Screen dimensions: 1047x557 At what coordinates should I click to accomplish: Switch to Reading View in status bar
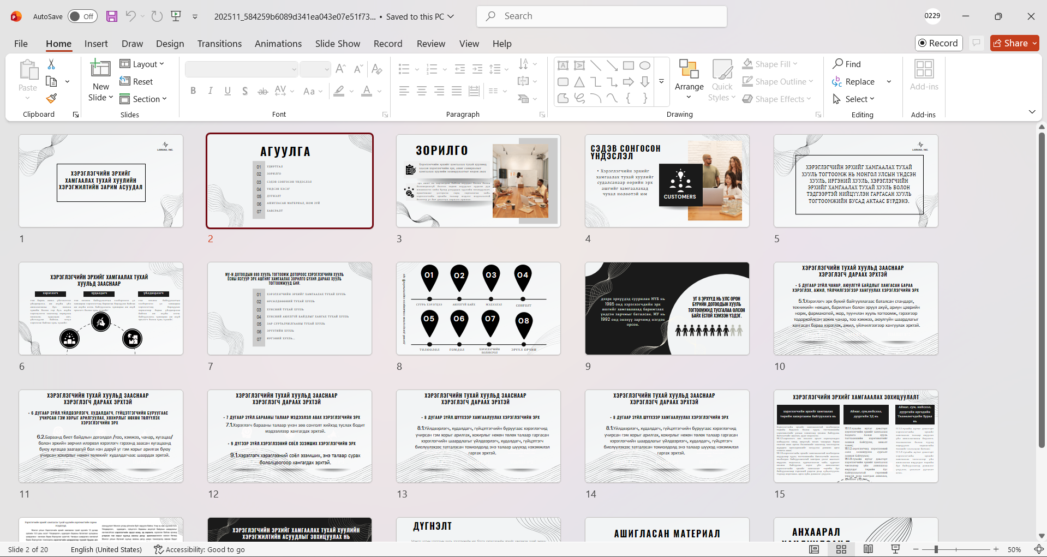868,549
